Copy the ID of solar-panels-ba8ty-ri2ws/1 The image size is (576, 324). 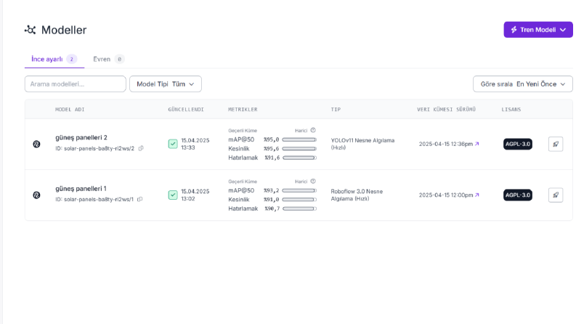140,200
